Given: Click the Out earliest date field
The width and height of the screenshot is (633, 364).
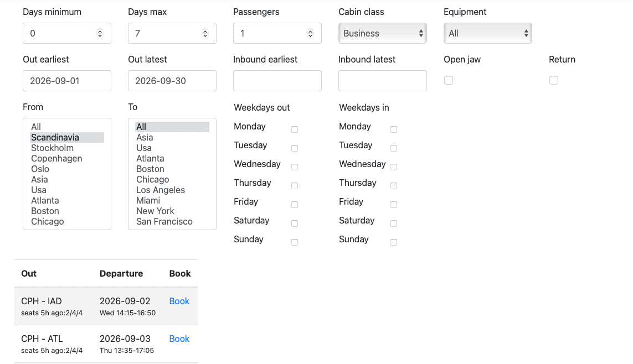Looking at the screenshot, I should click(67, 81).
